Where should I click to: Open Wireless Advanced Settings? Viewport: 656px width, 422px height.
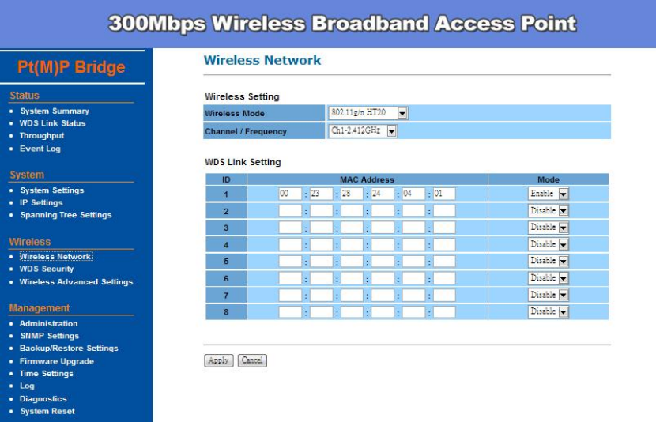point(76,282)
